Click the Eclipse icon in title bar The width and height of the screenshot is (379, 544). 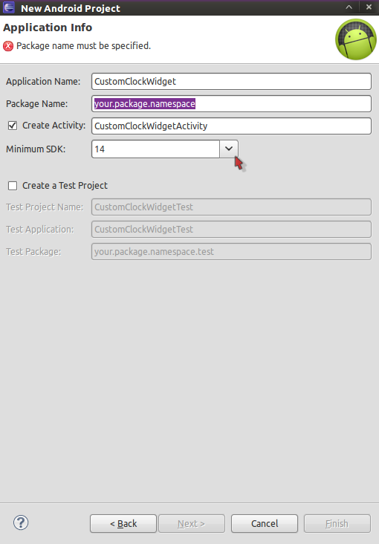tap(9, 7)
